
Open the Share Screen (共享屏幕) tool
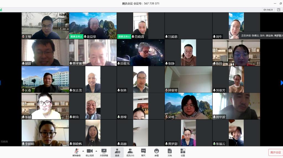(x=104, y=152)
